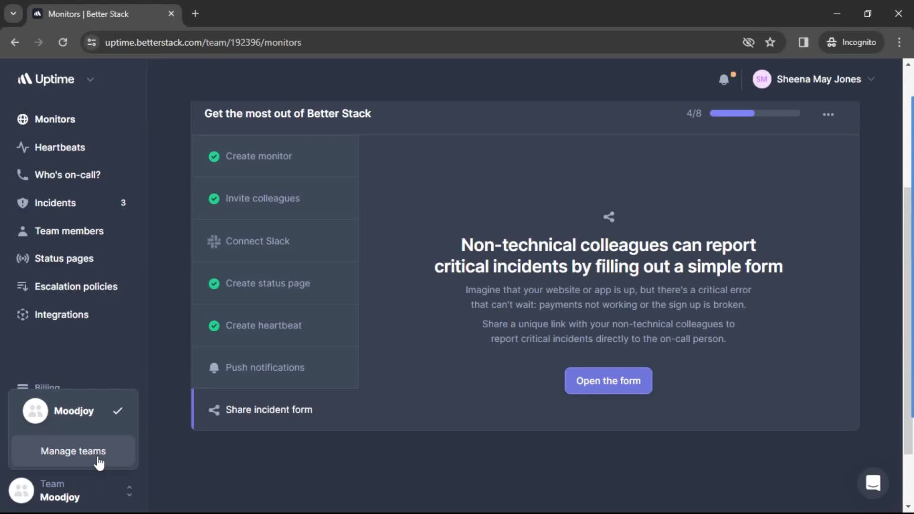Click the Invite colleagues green checkmark

(x=214, y=198)
